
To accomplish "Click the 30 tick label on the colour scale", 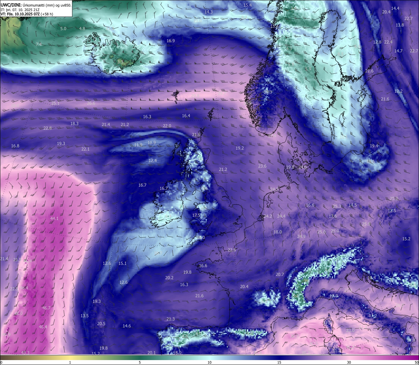I will tap(349, 362).
